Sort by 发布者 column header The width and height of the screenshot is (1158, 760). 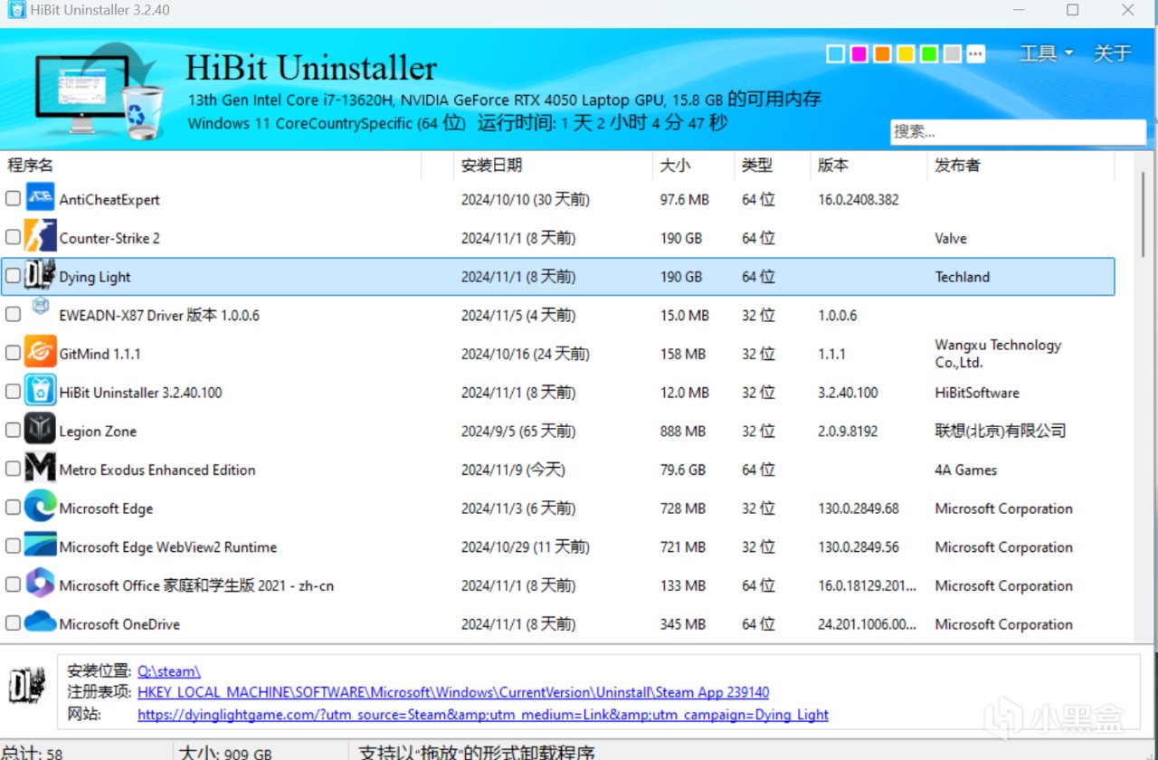click(x=1021, y=165)
